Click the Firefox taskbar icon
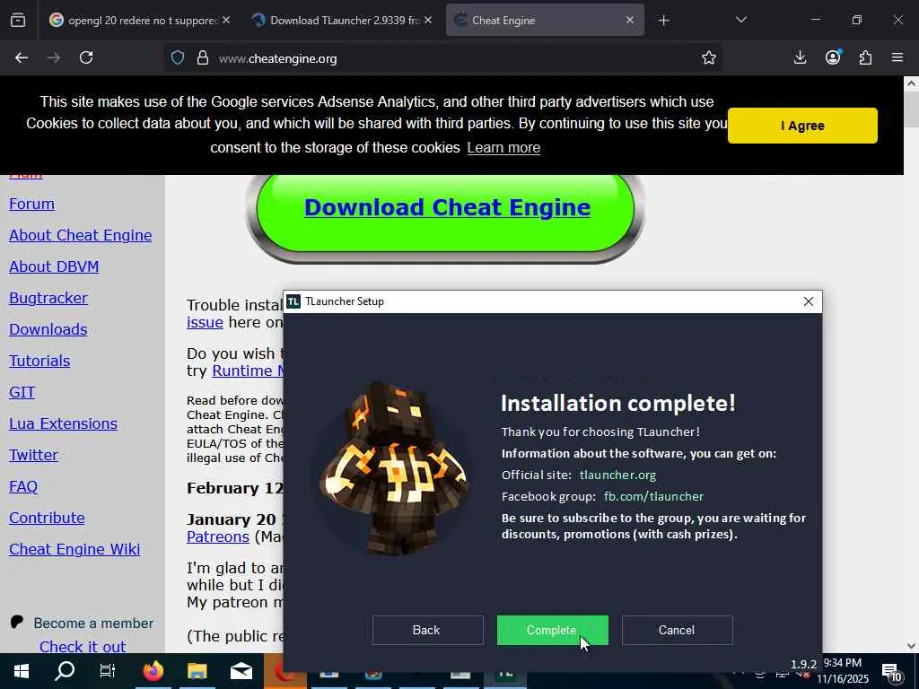Viewport: 919px width, 689px height. click(x=153, y=671)
